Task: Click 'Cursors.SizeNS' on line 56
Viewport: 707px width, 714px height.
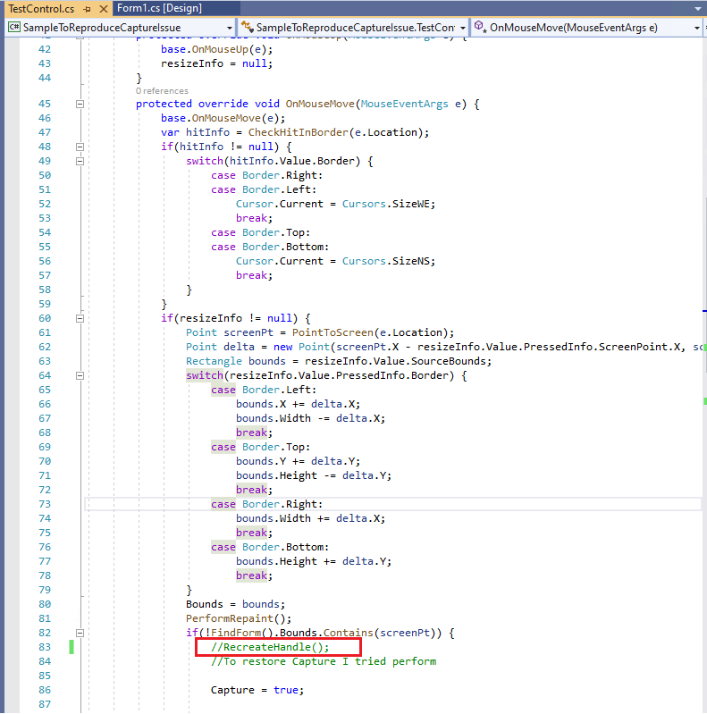Action: point(385,261)
